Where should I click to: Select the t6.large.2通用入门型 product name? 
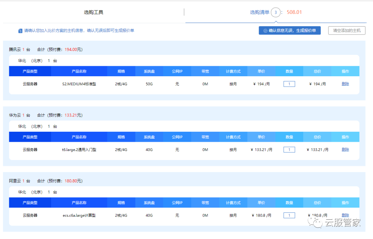pyautogui.click(x=79, y=150)
